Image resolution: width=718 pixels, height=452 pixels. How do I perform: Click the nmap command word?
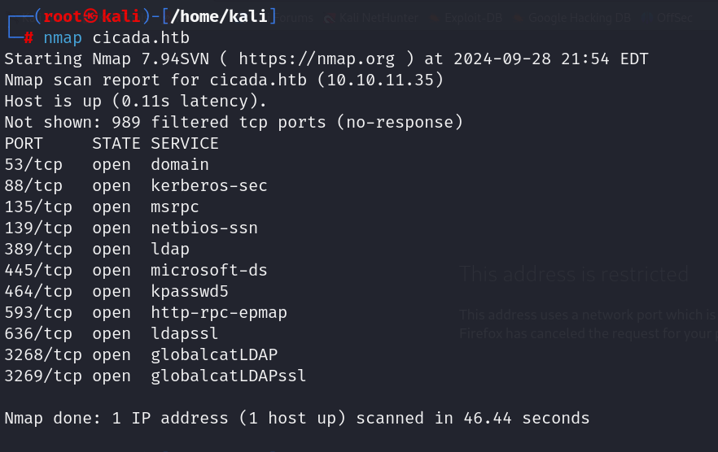tap(63, 38)
